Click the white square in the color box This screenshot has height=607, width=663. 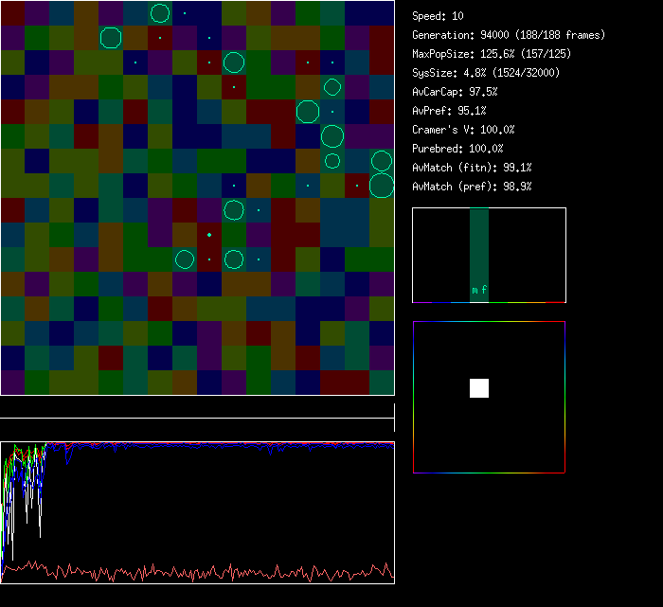(479, 388)
